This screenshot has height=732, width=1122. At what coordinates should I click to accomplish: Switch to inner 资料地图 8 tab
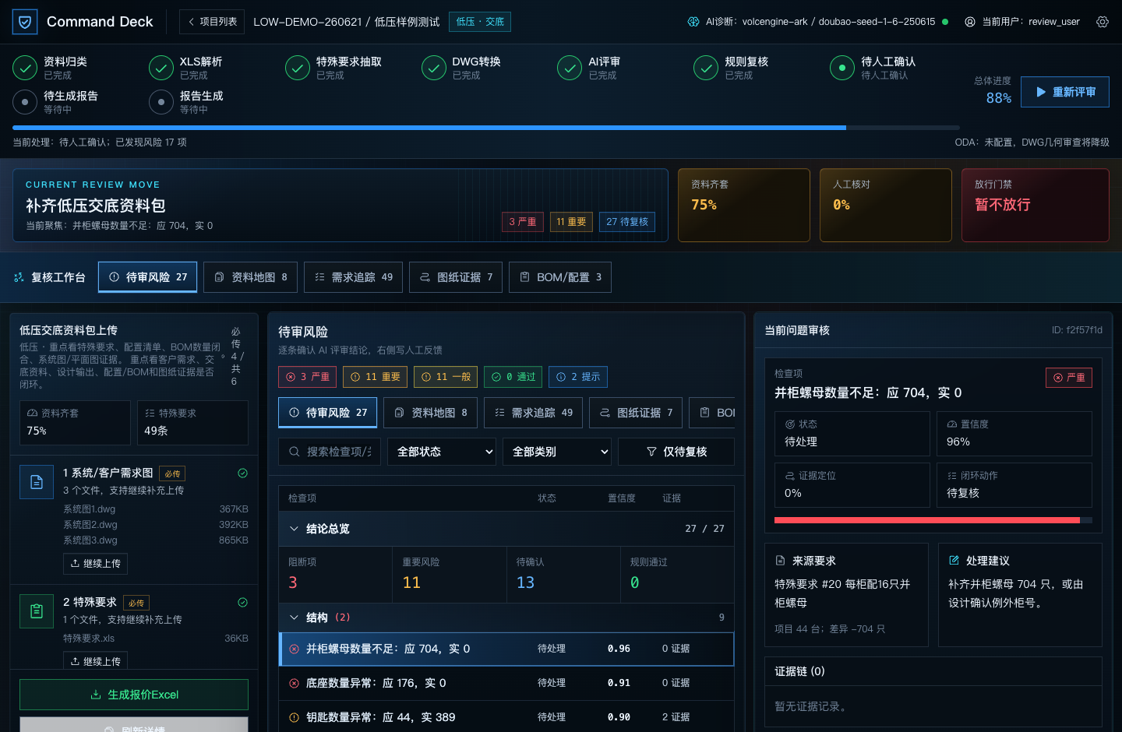[431, 413]
